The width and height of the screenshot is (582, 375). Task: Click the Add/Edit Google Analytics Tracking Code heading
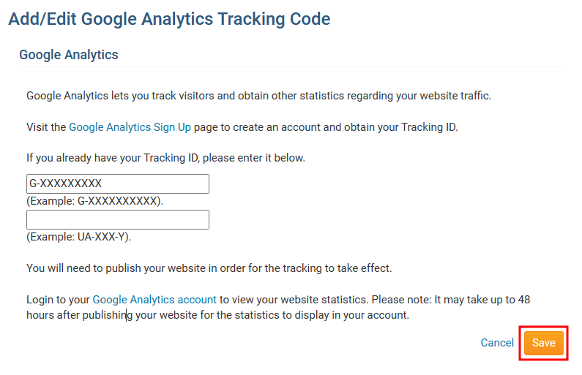click(x=169, y=19)
